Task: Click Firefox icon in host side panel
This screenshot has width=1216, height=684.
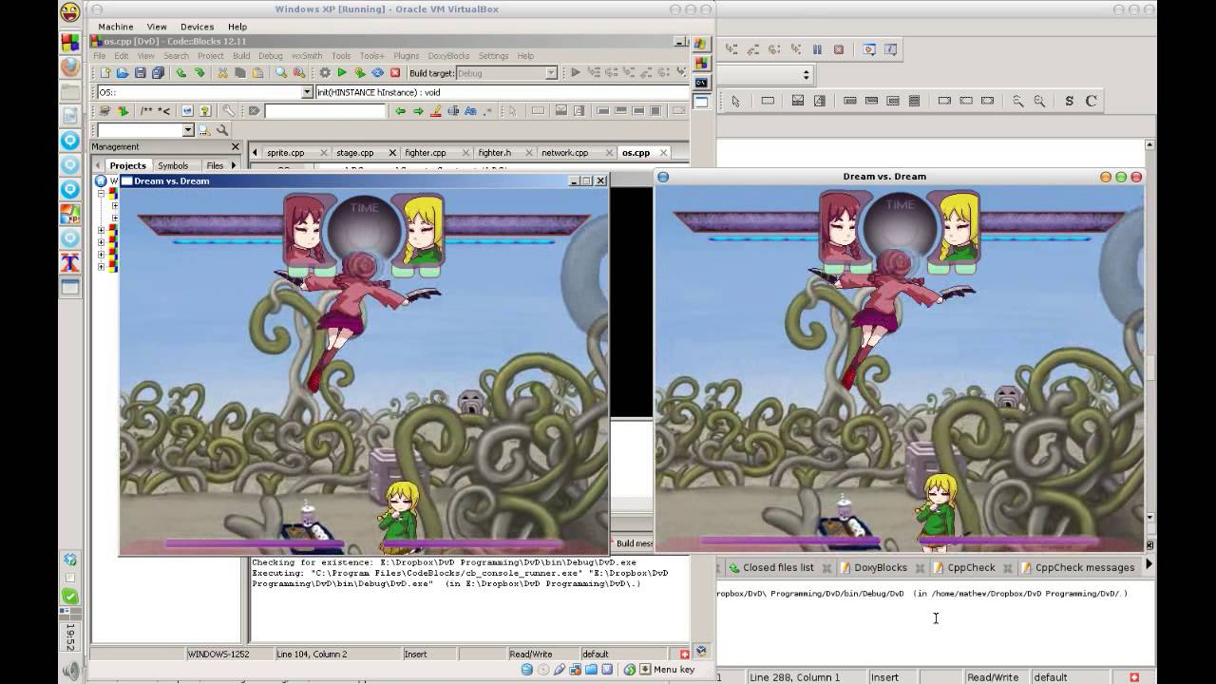Action: click(x=70, y=66)
